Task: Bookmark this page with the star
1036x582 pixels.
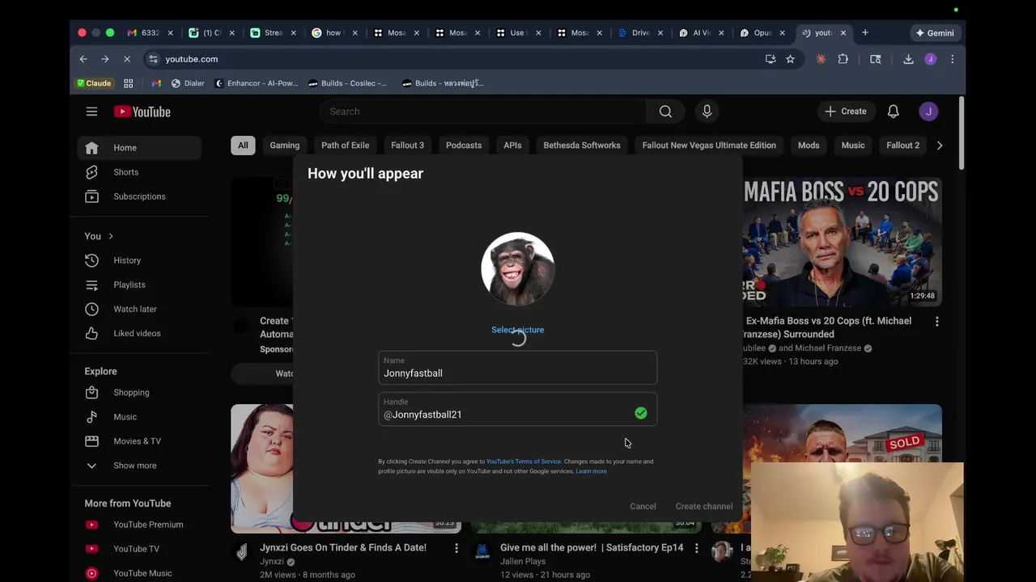Action: click(790, 59)
